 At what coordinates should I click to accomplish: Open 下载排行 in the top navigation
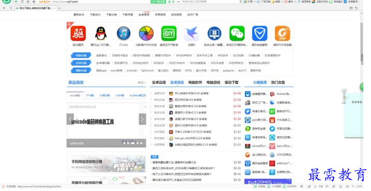95,14
